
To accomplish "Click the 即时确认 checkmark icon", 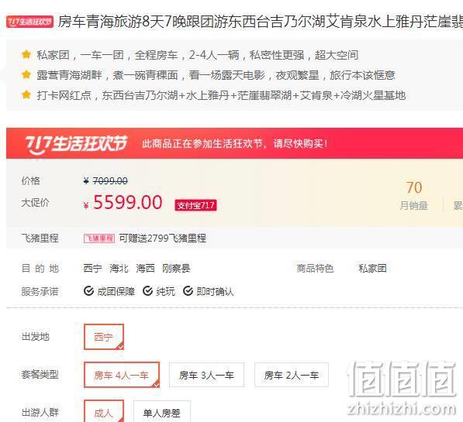I will click(x=188, y=291).
